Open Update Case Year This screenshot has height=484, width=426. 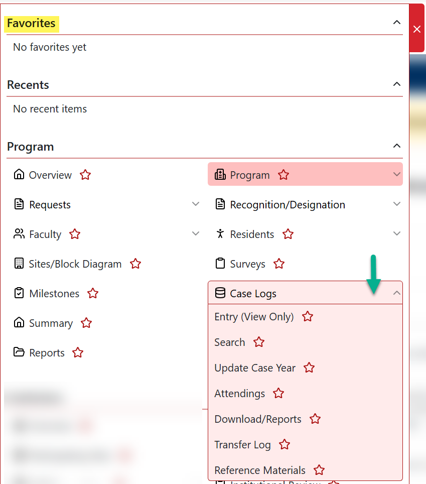click(255, 368)
